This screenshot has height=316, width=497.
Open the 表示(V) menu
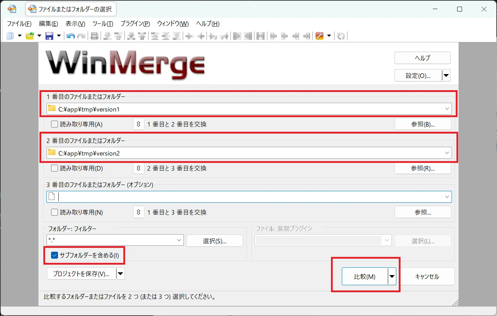coord(75,24)
